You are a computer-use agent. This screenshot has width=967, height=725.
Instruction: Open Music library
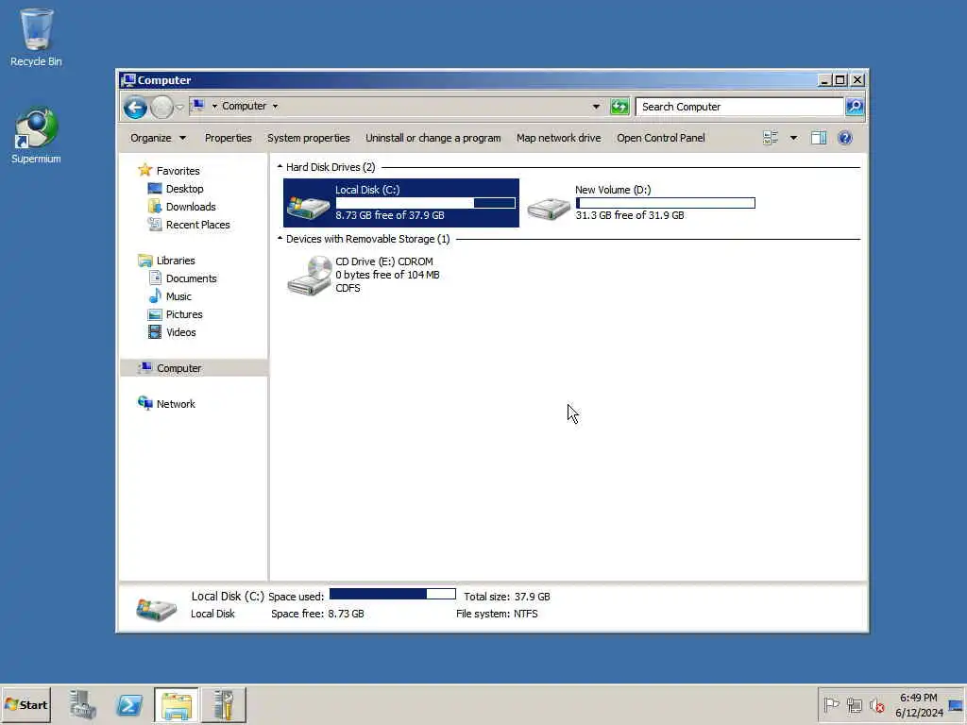point(178,295)
